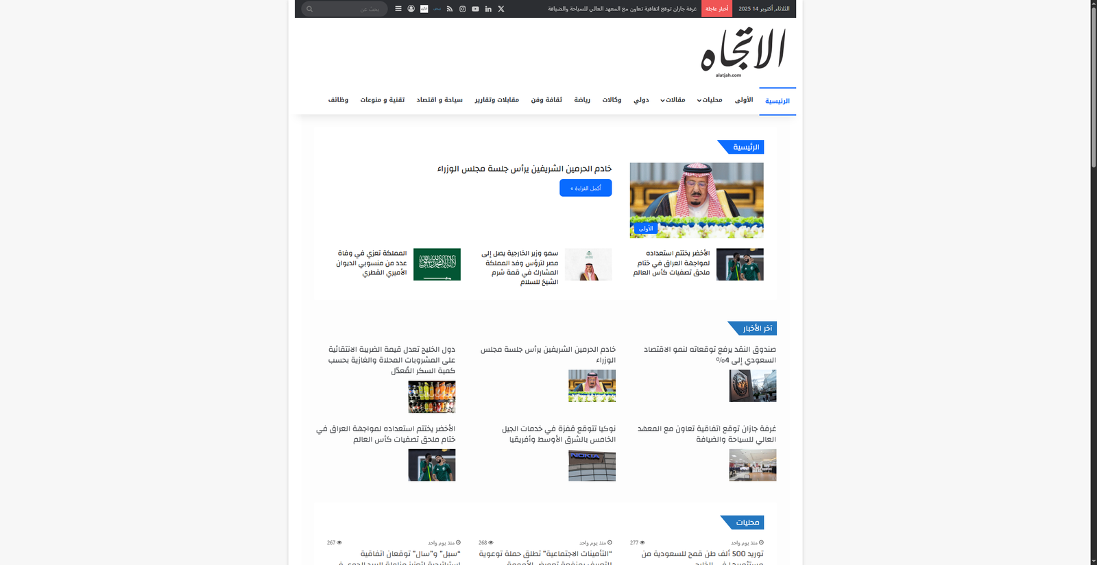Open the user login icon
Image resolution: width=1097 pixels, height=565 pixels.
(x=411, y=9)
